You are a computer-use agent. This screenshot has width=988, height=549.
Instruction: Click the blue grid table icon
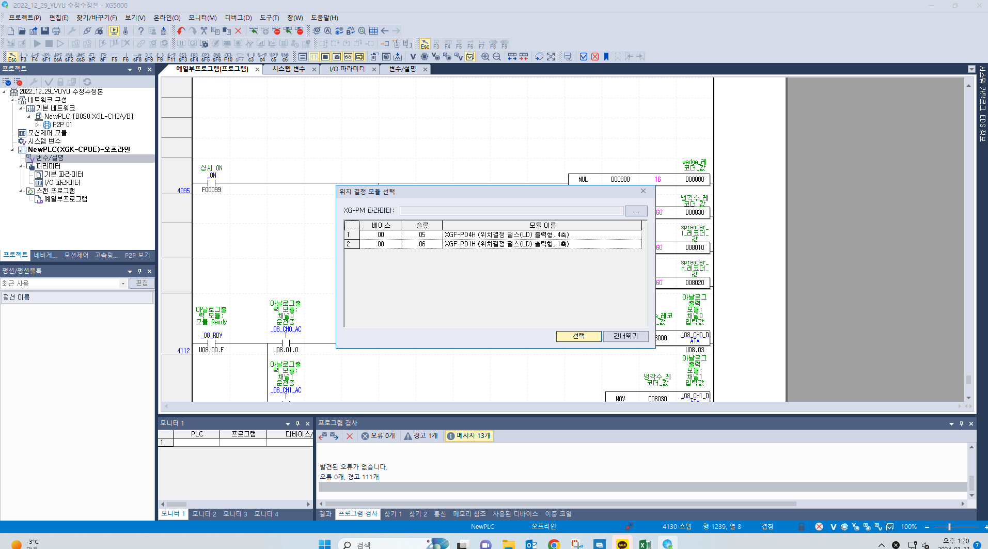pyautogui.click(x=373, y=31)
